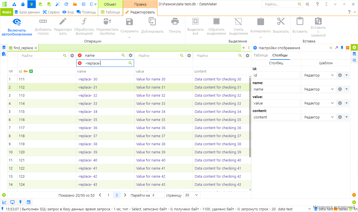
Task: Open template gear for value column
Action: pos(340,103)
